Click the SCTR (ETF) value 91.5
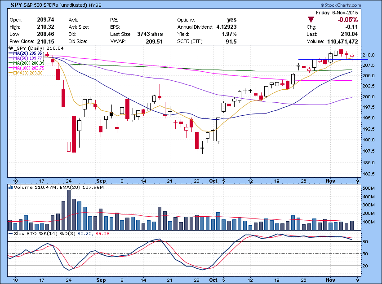The image size is (382, 284). pos(231,41)
